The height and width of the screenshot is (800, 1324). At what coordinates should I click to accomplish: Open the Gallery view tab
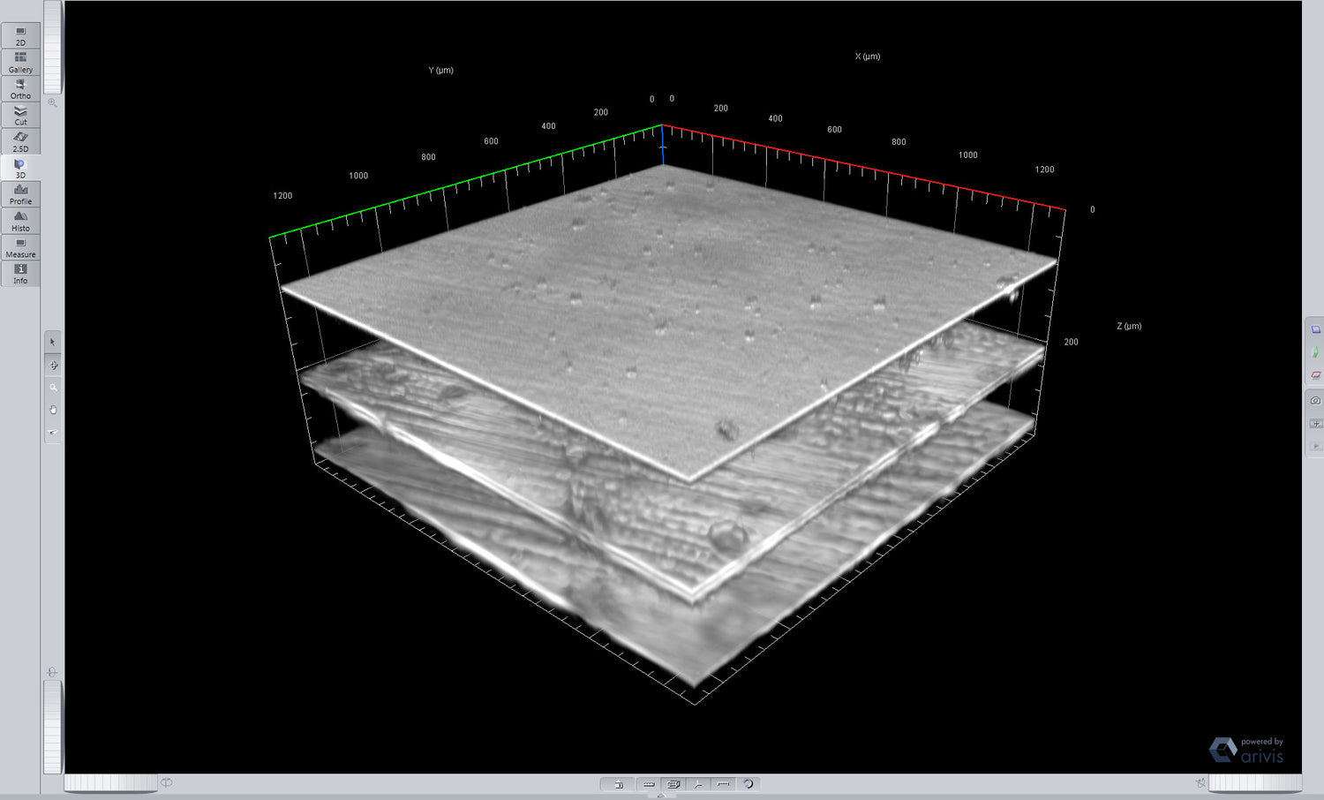point(20,62)
